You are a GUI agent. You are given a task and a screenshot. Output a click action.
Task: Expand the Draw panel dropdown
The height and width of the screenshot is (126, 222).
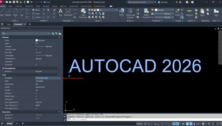click(x=15, y=21)
